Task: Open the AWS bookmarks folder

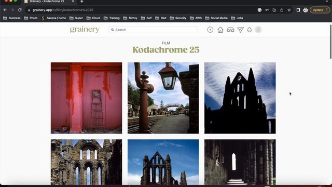Action: click(x=196, y=18)
